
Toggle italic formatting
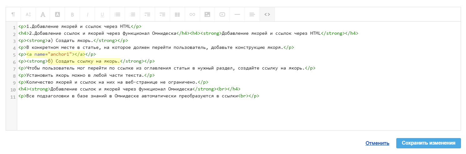click(88, 14)
